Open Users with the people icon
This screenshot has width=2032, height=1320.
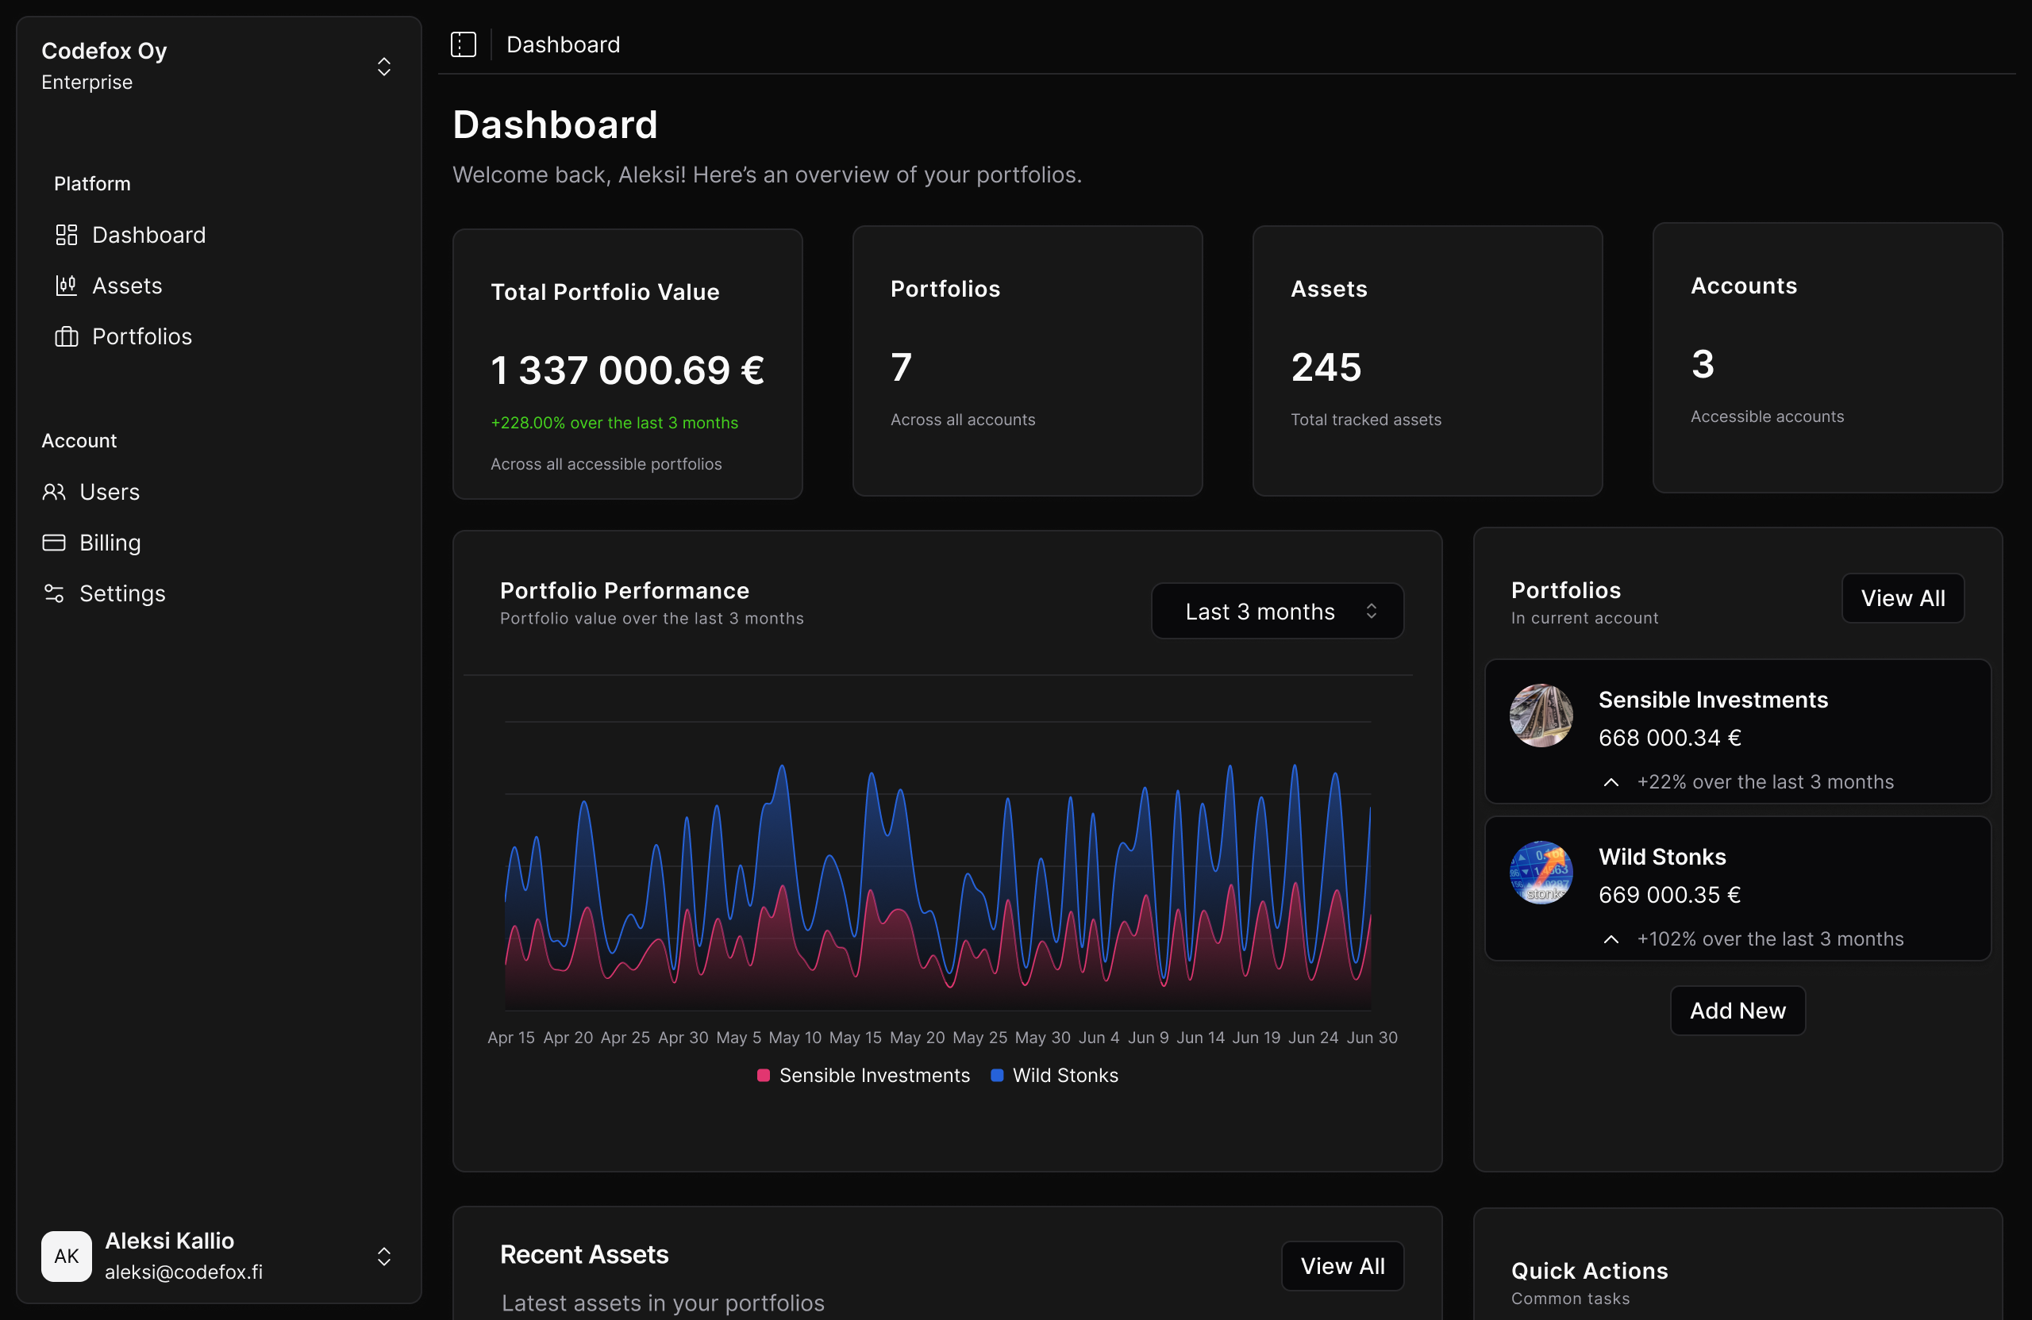point(54,492)
